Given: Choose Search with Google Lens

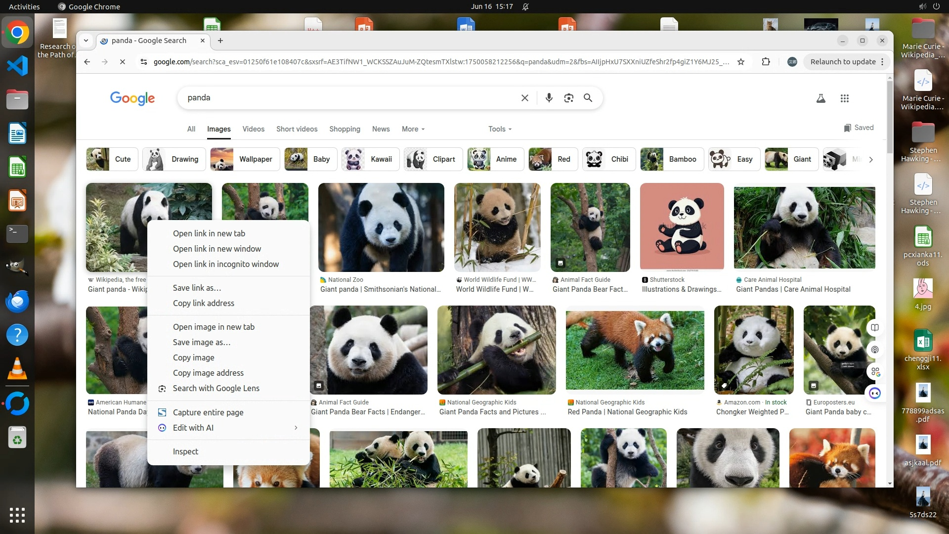Looking at the screenshot, I should tap(216, 388).
